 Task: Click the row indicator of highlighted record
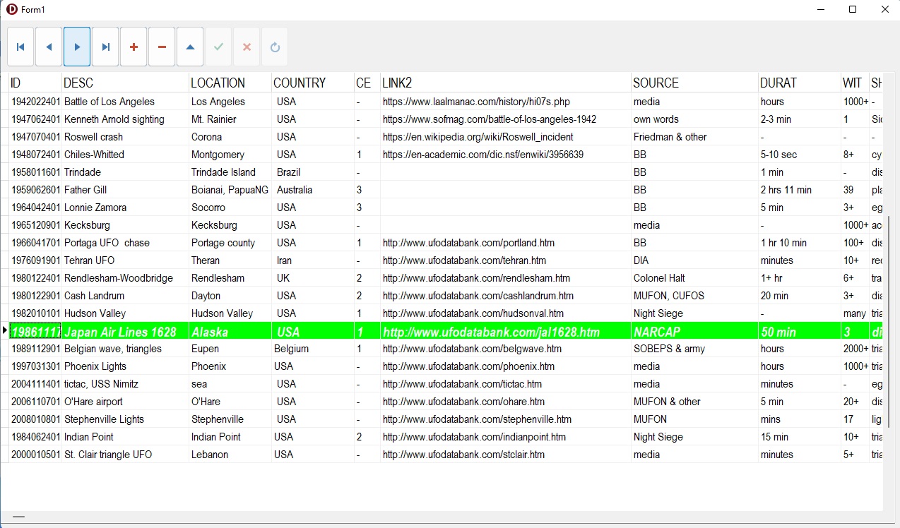pyautogui.click(x=4, y=330)
